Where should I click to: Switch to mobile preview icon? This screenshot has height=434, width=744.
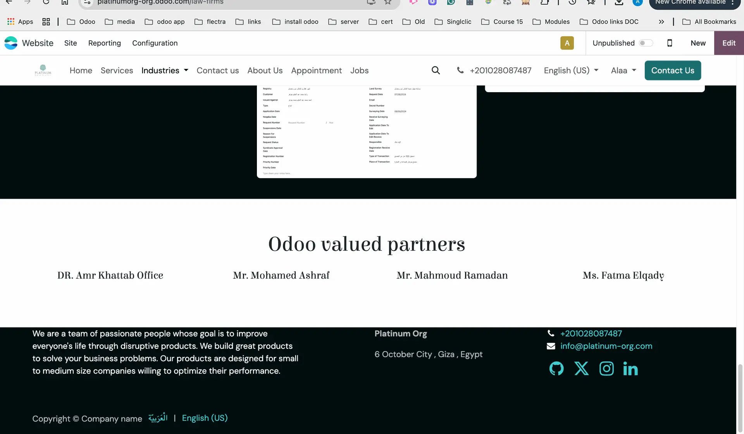670,43
